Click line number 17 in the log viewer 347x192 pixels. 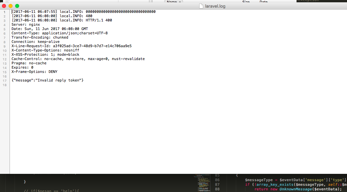[x=5, y=80]
